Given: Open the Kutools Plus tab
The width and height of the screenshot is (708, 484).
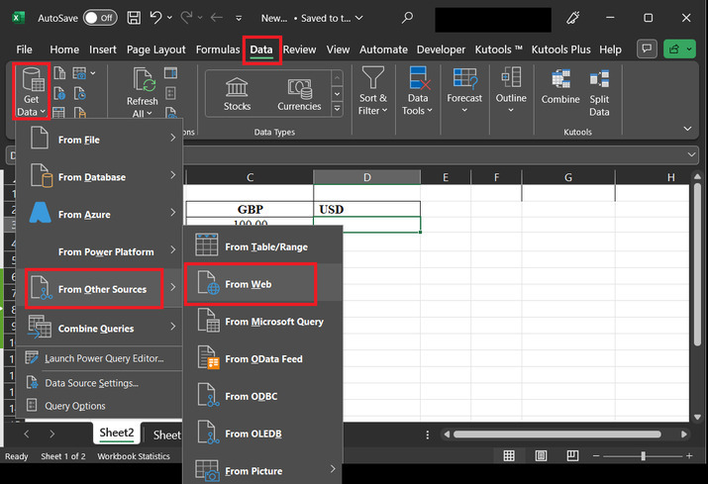Looking at the screenshot, I should (x=560, y=49).
